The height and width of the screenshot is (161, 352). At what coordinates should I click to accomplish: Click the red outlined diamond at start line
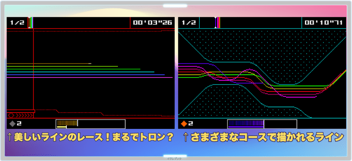point(11,115)
